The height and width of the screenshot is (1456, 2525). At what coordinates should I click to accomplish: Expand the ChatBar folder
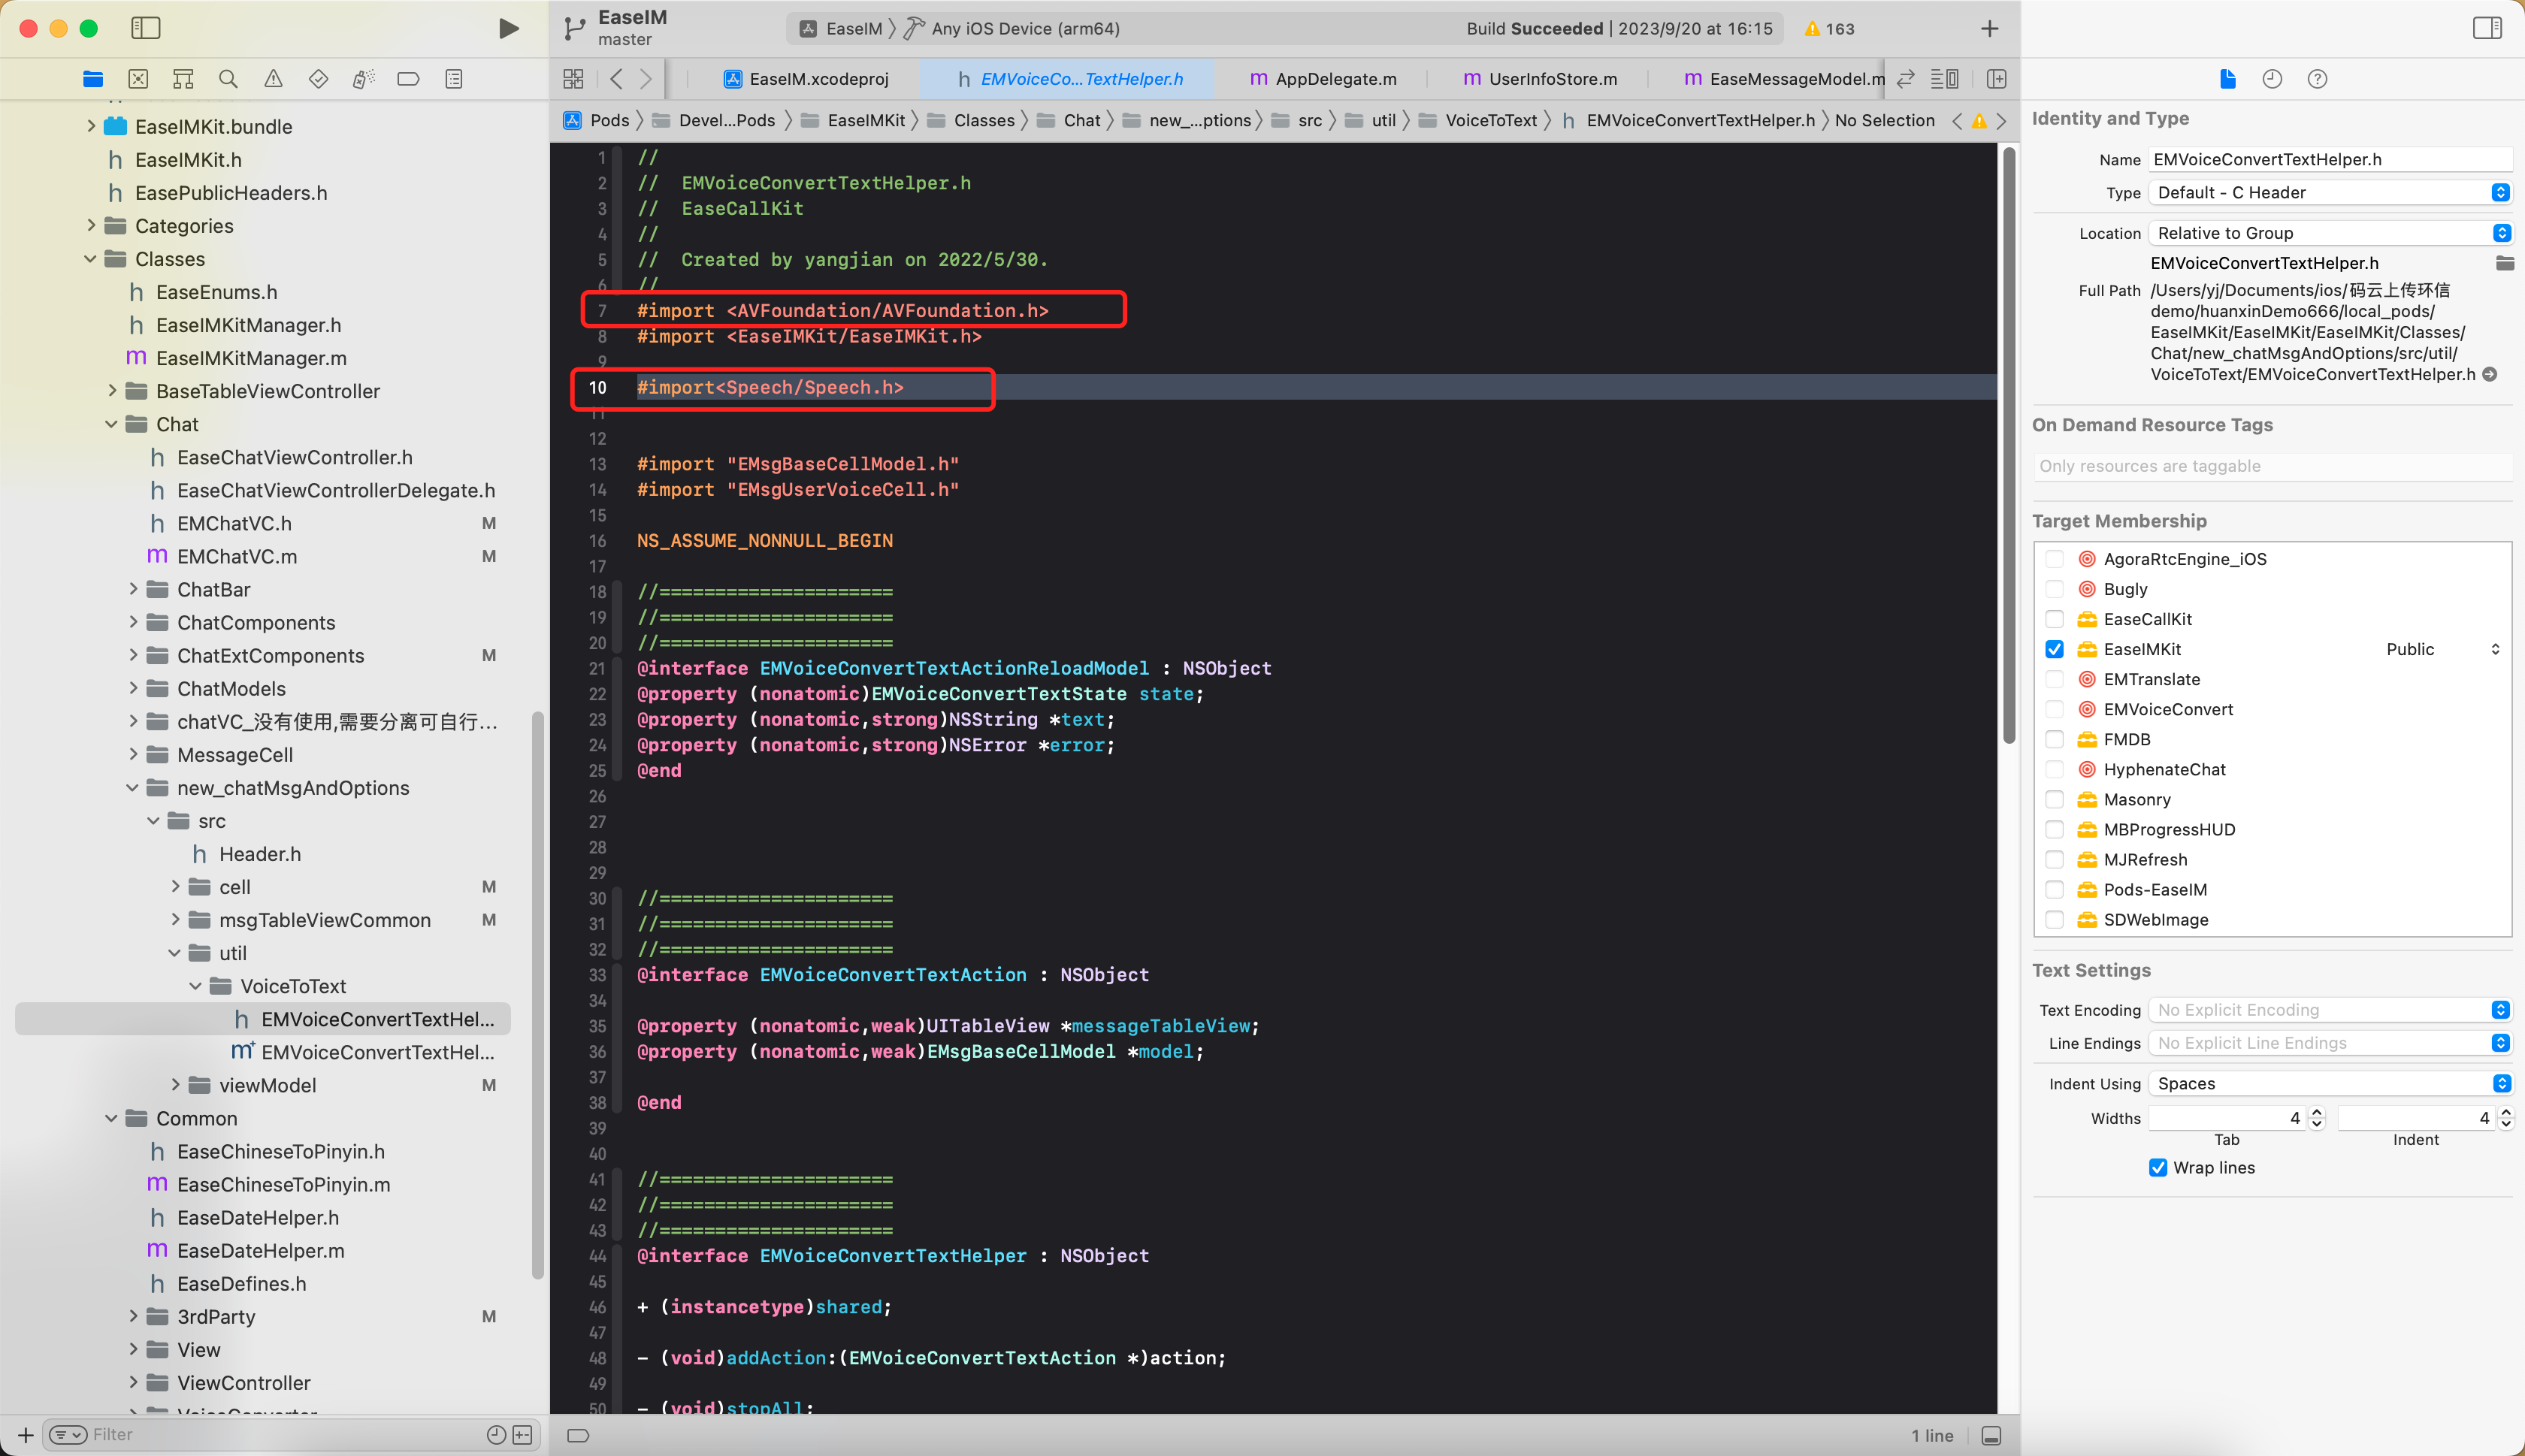pos(133,589)
